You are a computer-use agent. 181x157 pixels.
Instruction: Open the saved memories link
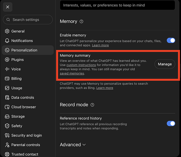point(72,73)
